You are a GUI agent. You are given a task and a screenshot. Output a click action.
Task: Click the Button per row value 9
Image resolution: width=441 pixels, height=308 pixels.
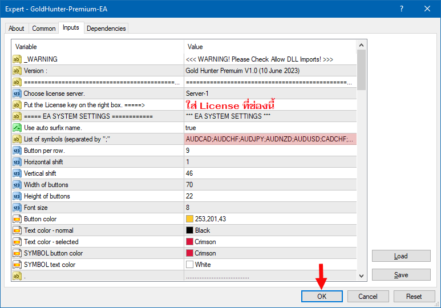click(270, 151)
